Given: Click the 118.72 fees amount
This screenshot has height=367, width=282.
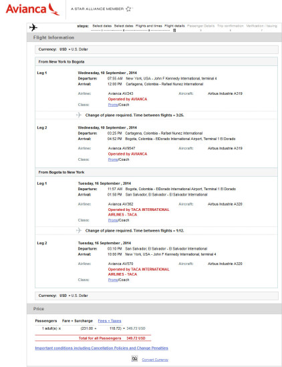Looking at the screenshot, I should pos(116,328).
